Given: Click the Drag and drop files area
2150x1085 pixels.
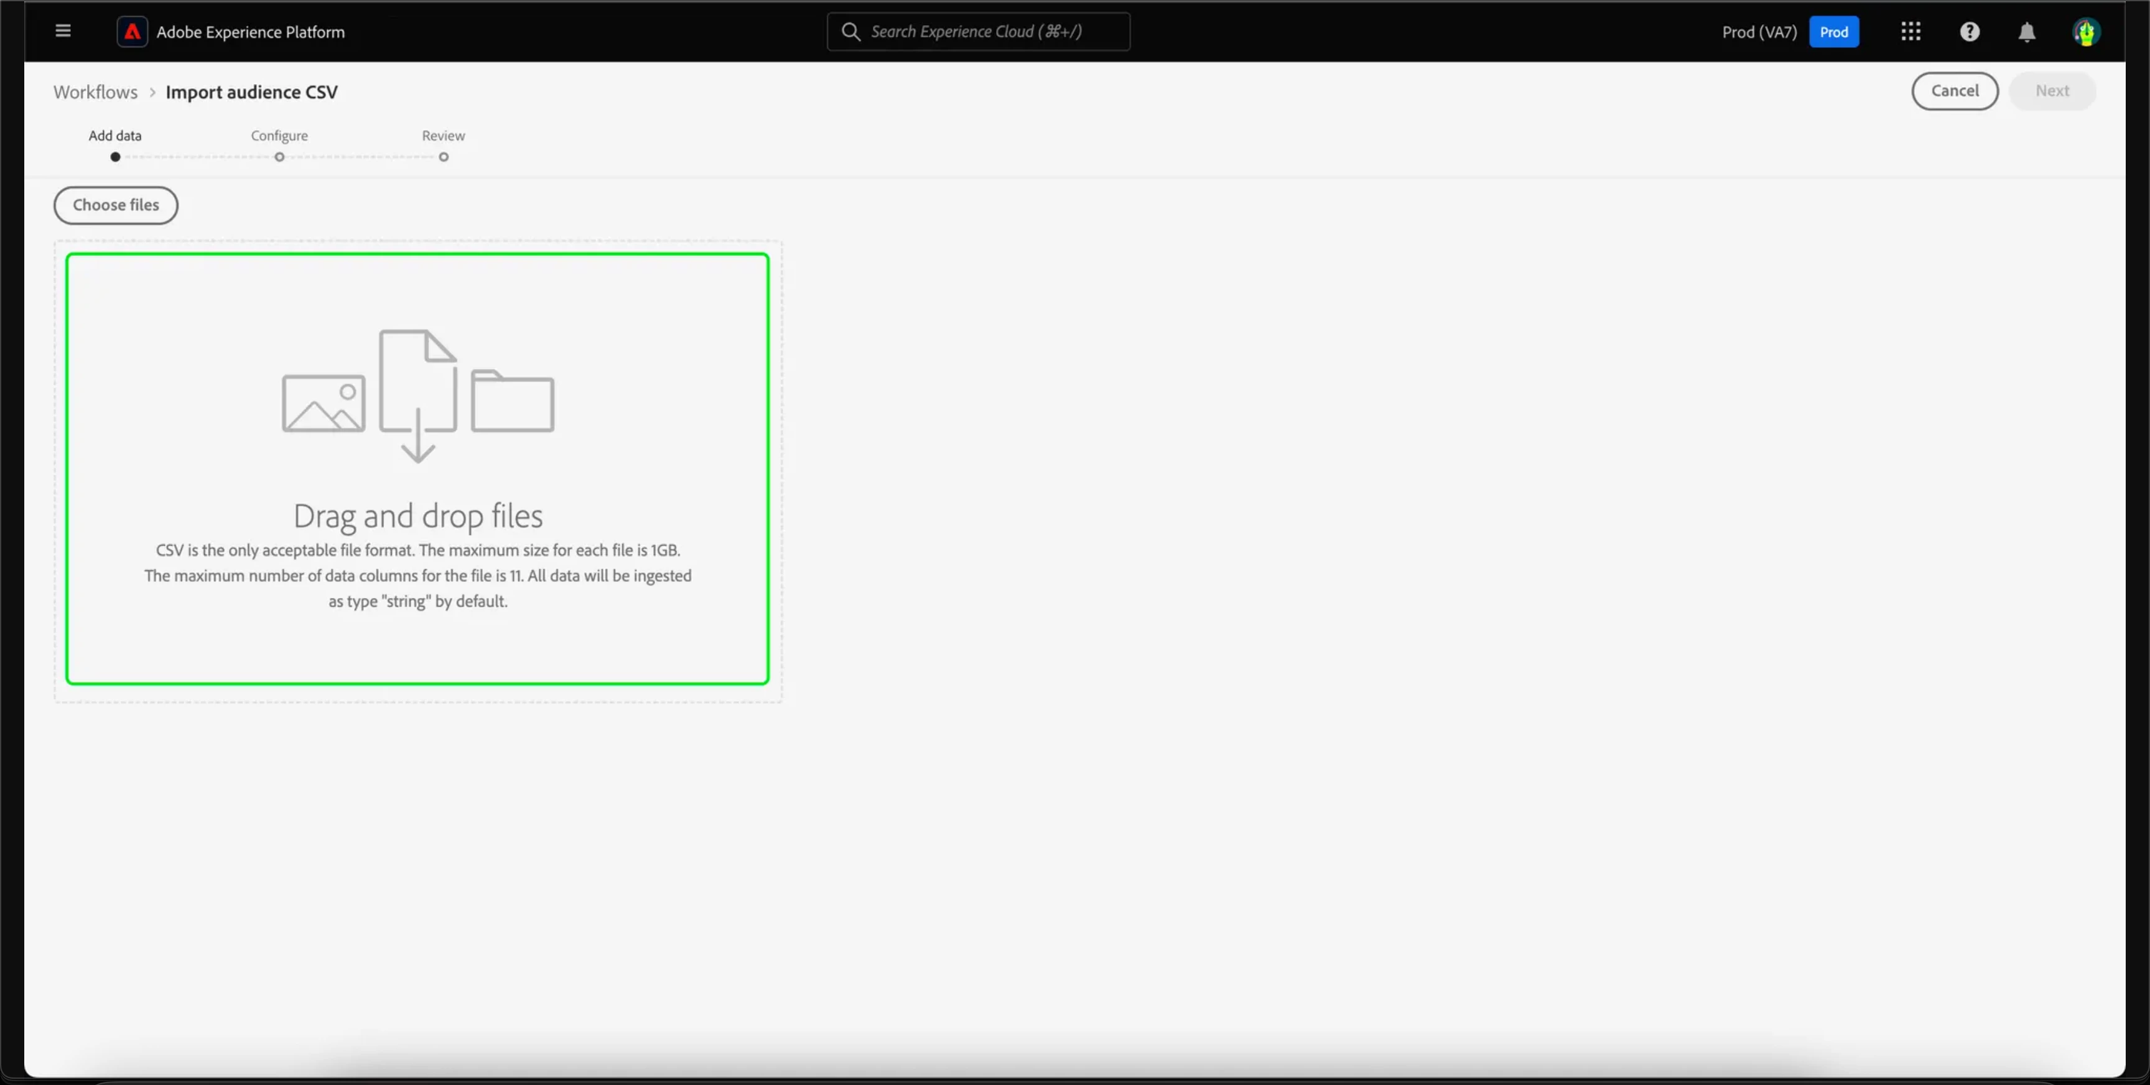Looking at the screenshot, I should click(417, 515).
